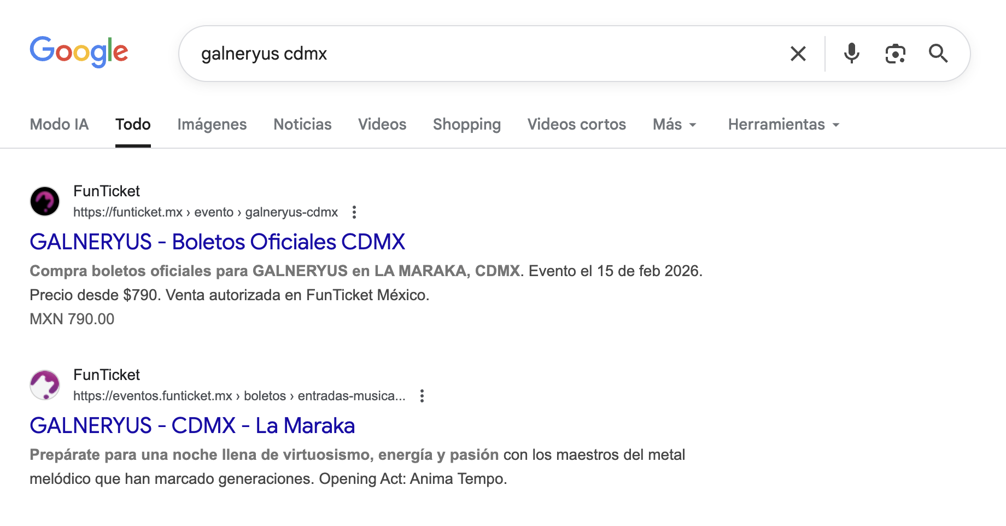Image resolution: width=1006 pixels, height=526 pixels.
Task: Click the search magnifying glass icon
Action: click(x=939, y=53)
